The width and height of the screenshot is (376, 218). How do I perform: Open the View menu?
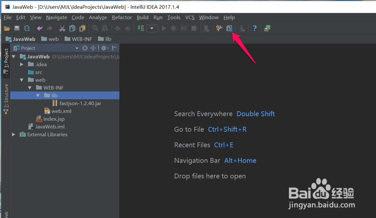pyautogui.click(x=36, y=18)
